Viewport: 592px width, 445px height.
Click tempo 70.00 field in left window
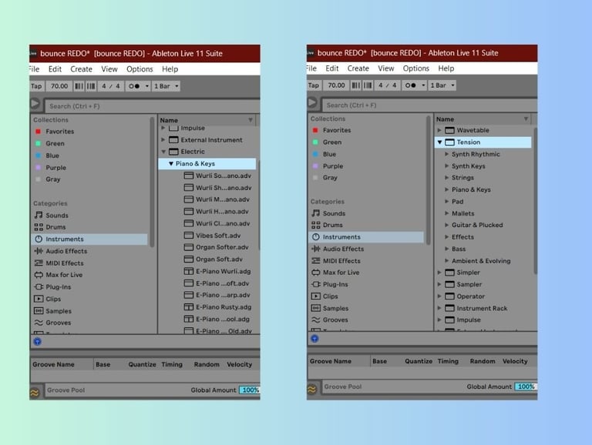pos(59,86)
